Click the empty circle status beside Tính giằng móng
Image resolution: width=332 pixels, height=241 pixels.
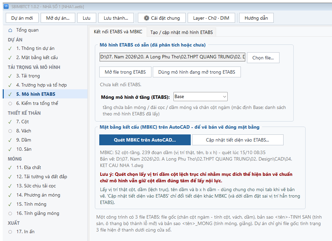10,214
